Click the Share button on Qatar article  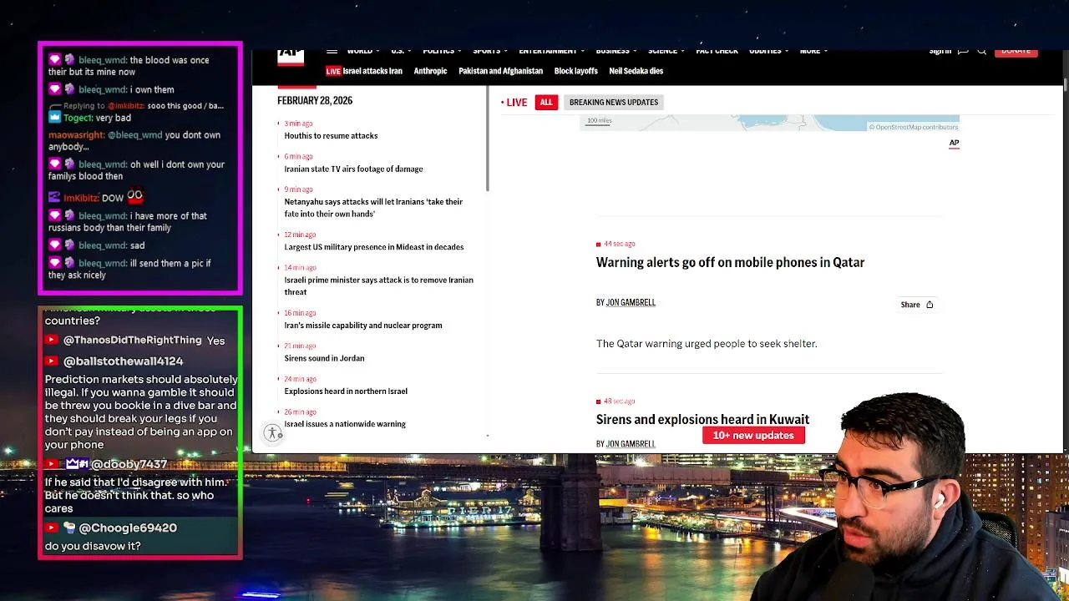(x=916, y=305)
